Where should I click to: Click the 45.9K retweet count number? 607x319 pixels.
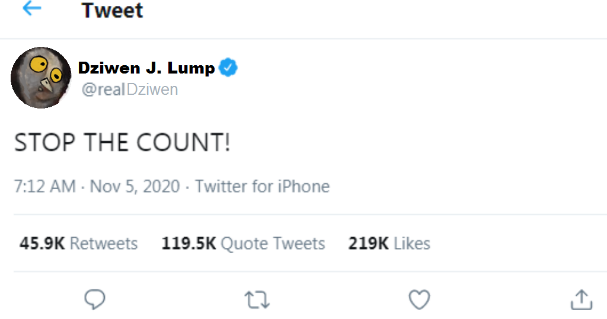[x=42, y=243]
